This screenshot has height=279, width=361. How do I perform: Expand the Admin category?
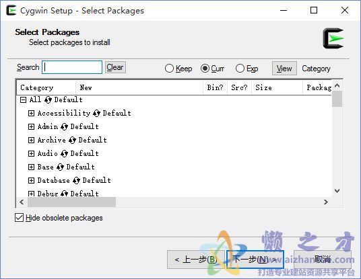[x=31, y=126]
